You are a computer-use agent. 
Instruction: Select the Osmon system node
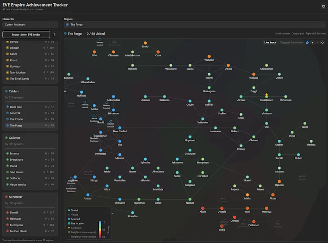pos(279,141)
